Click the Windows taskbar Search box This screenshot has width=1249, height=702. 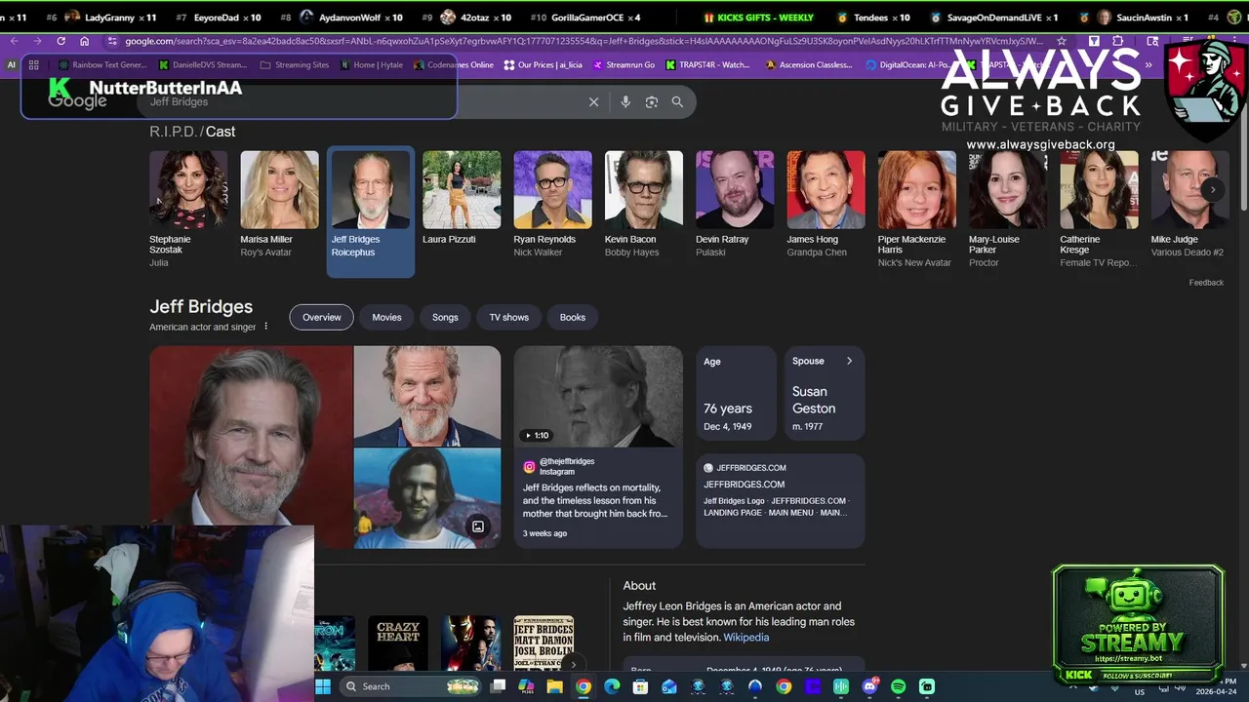(408, 686)
